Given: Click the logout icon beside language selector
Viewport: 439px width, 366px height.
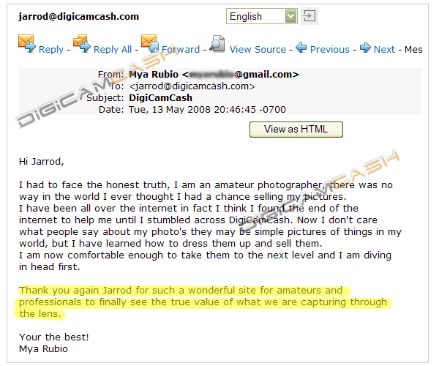Looking at the screenshot, I should [x=309, y=16].
